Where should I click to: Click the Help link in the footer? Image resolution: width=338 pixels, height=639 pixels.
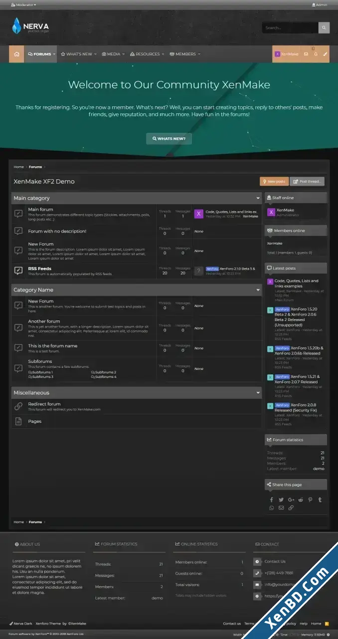pyautogui.click(x=304, y=624)
